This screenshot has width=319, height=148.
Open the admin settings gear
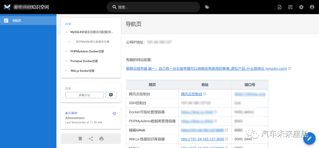(x=301, y=7)
